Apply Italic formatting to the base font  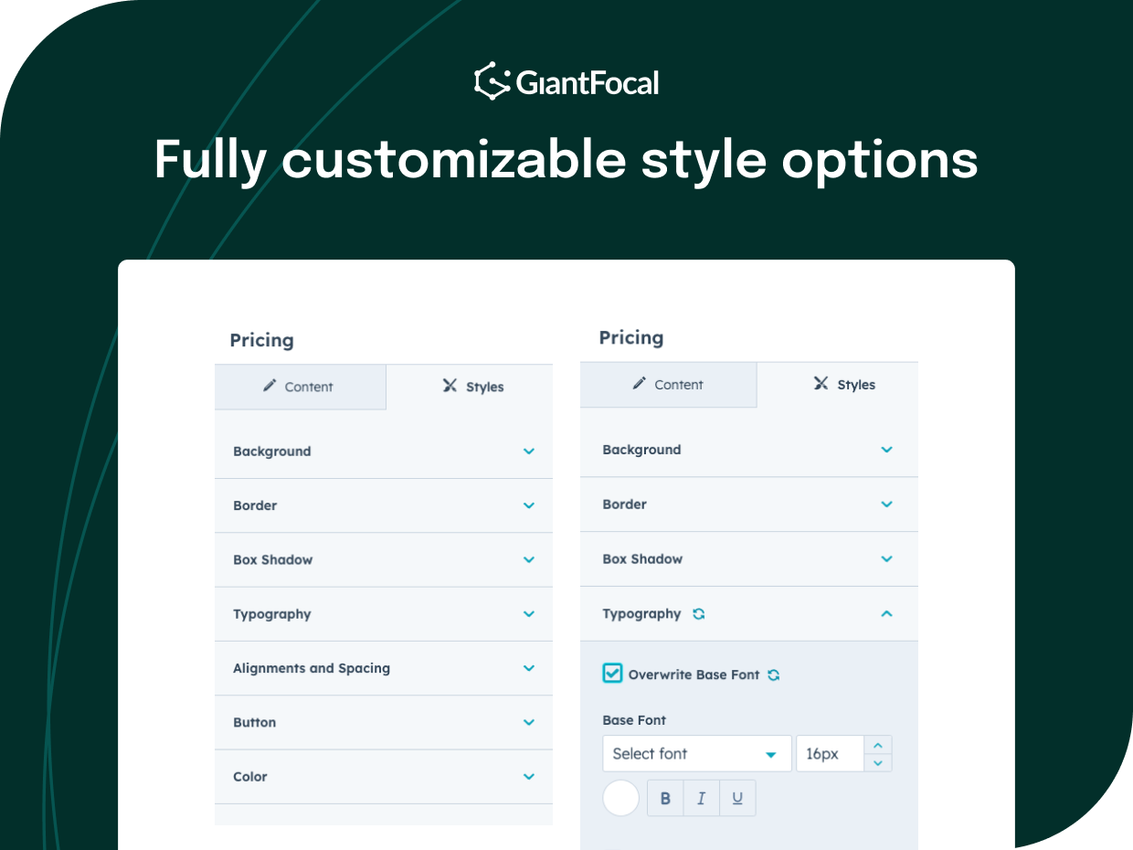point(701,797)
